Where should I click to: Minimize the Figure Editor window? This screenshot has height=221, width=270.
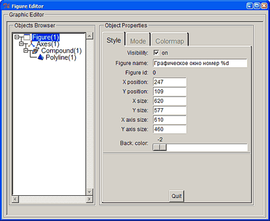(250, 6)
